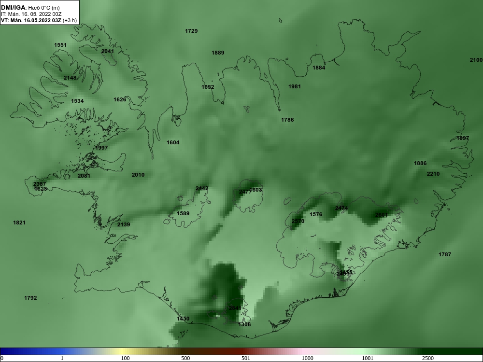This screenshot has height=362, width=483.
Task: Click the 0 tick on the color scale
Action: pyautogui.click(x=1, y=358)
